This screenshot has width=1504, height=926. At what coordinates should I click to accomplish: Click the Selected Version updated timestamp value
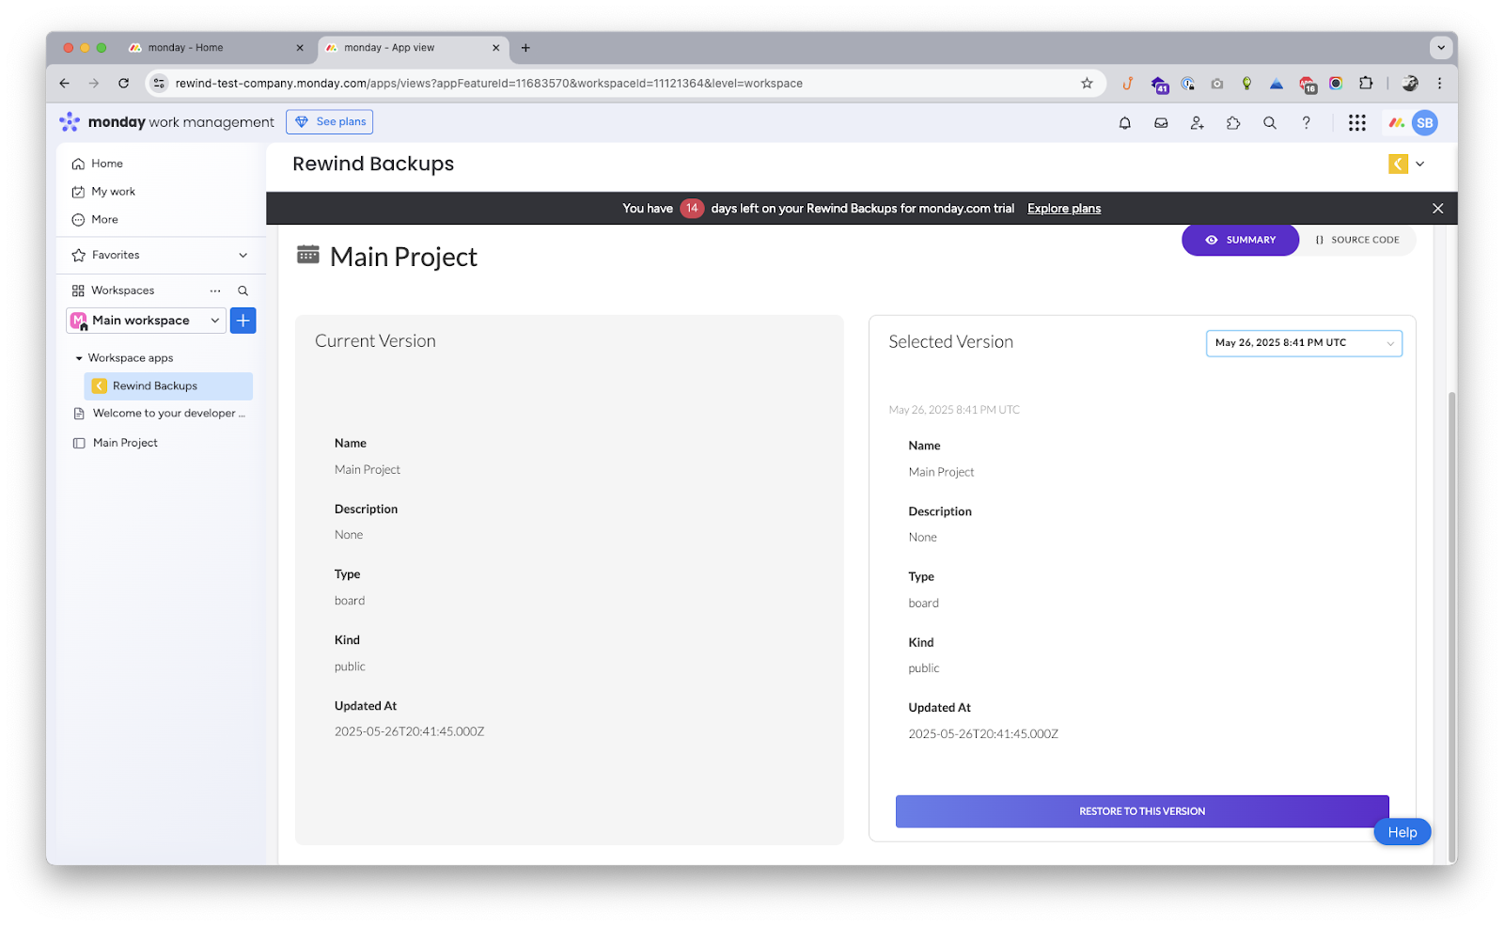pyautogui.click(x=983, y=734)
